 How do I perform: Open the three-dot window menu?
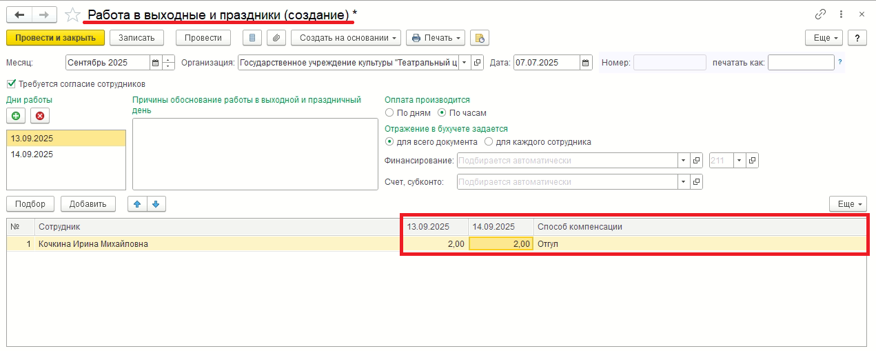(842, 14)
